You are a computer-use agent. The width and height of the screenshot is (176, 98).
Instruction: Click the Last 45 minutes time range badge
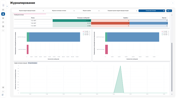pyautogui.click(x=32, y=63)
